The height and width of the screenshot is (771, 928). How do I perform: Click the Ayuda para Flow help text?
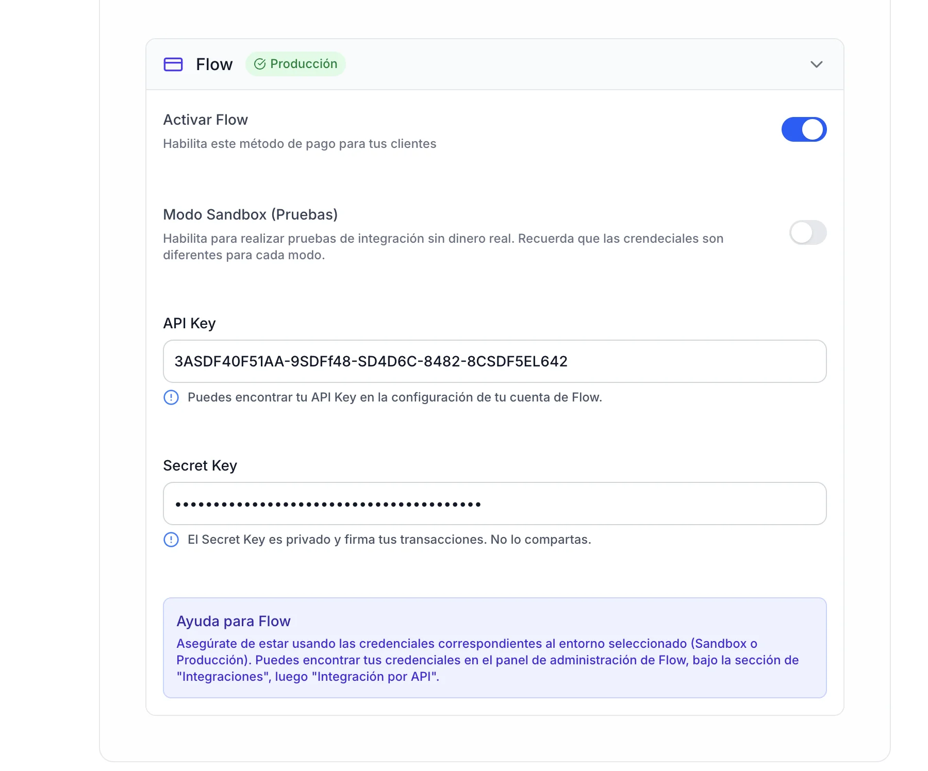(x=487, y=660)
